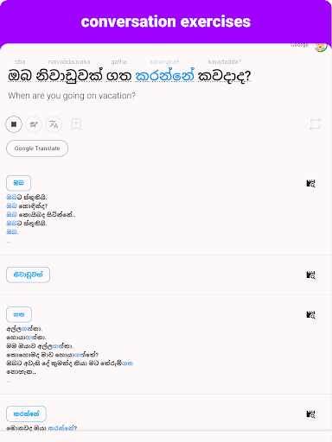Screen dimensions: 332x442
Task: Select the word chip කරන්නේ
Action: pos(26,414)
